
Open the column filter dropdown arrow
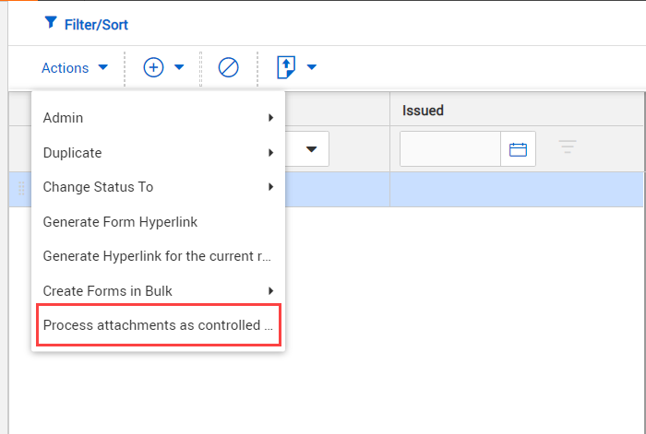(x=311, y=149)
